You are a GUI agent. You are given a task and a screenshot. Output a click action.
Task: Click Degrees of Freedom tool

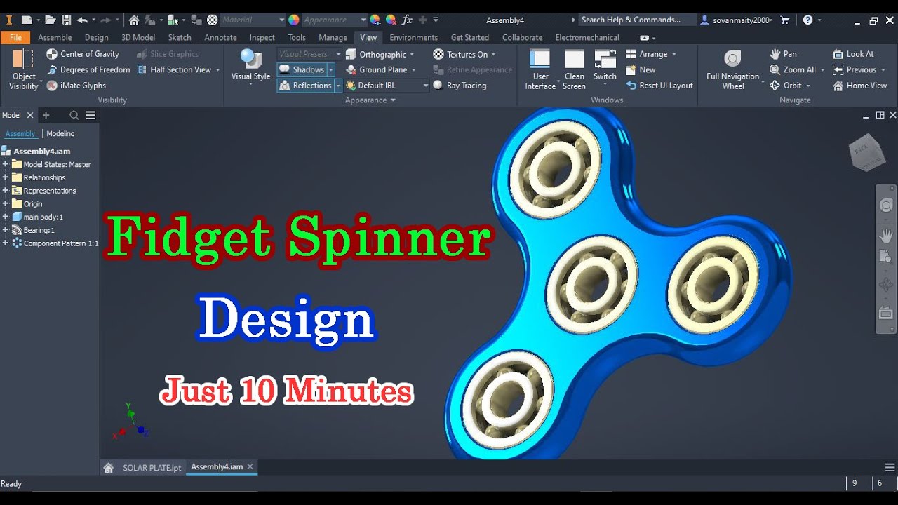click(88, 69)
